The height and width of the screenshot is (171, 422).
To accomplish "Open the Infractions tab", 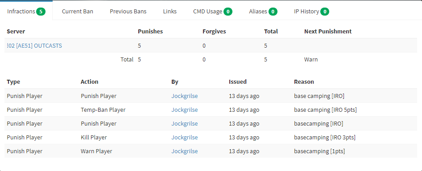I will (26, 11).
